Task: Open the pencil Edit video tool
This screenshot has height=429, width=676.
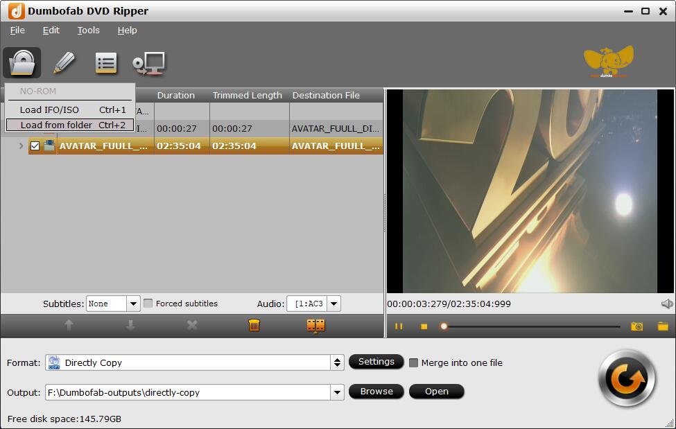Action: tap(64, 63)
